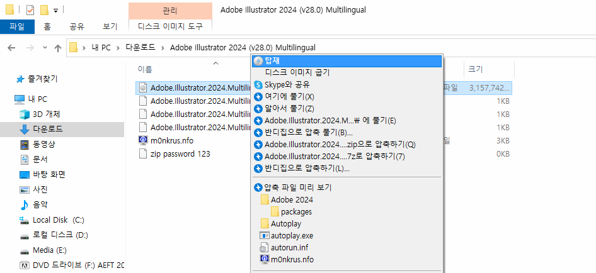
Task: Click the 크기 column header
Action: point(476,69)
